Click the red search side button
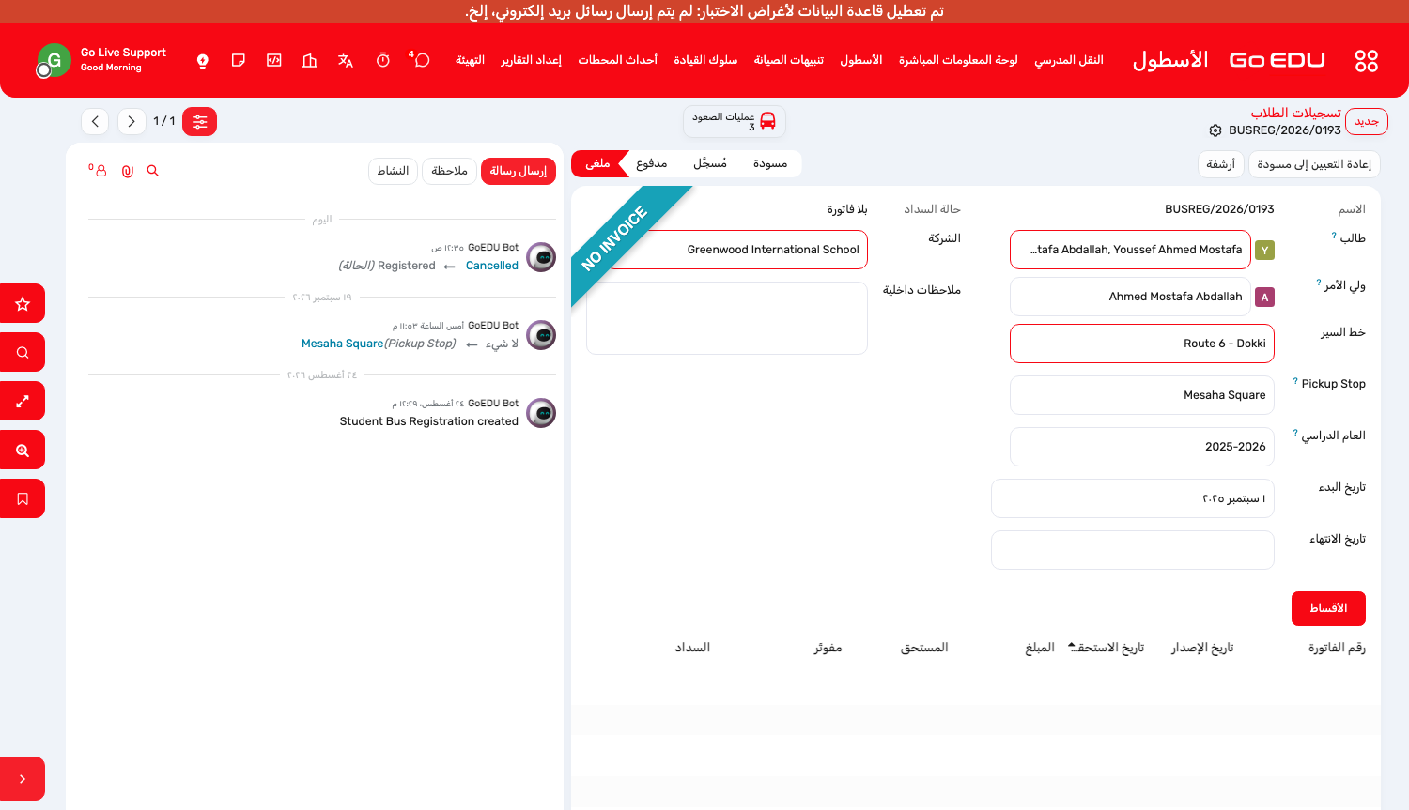This screenshot has width=1409, height=810. coord(23,352)
